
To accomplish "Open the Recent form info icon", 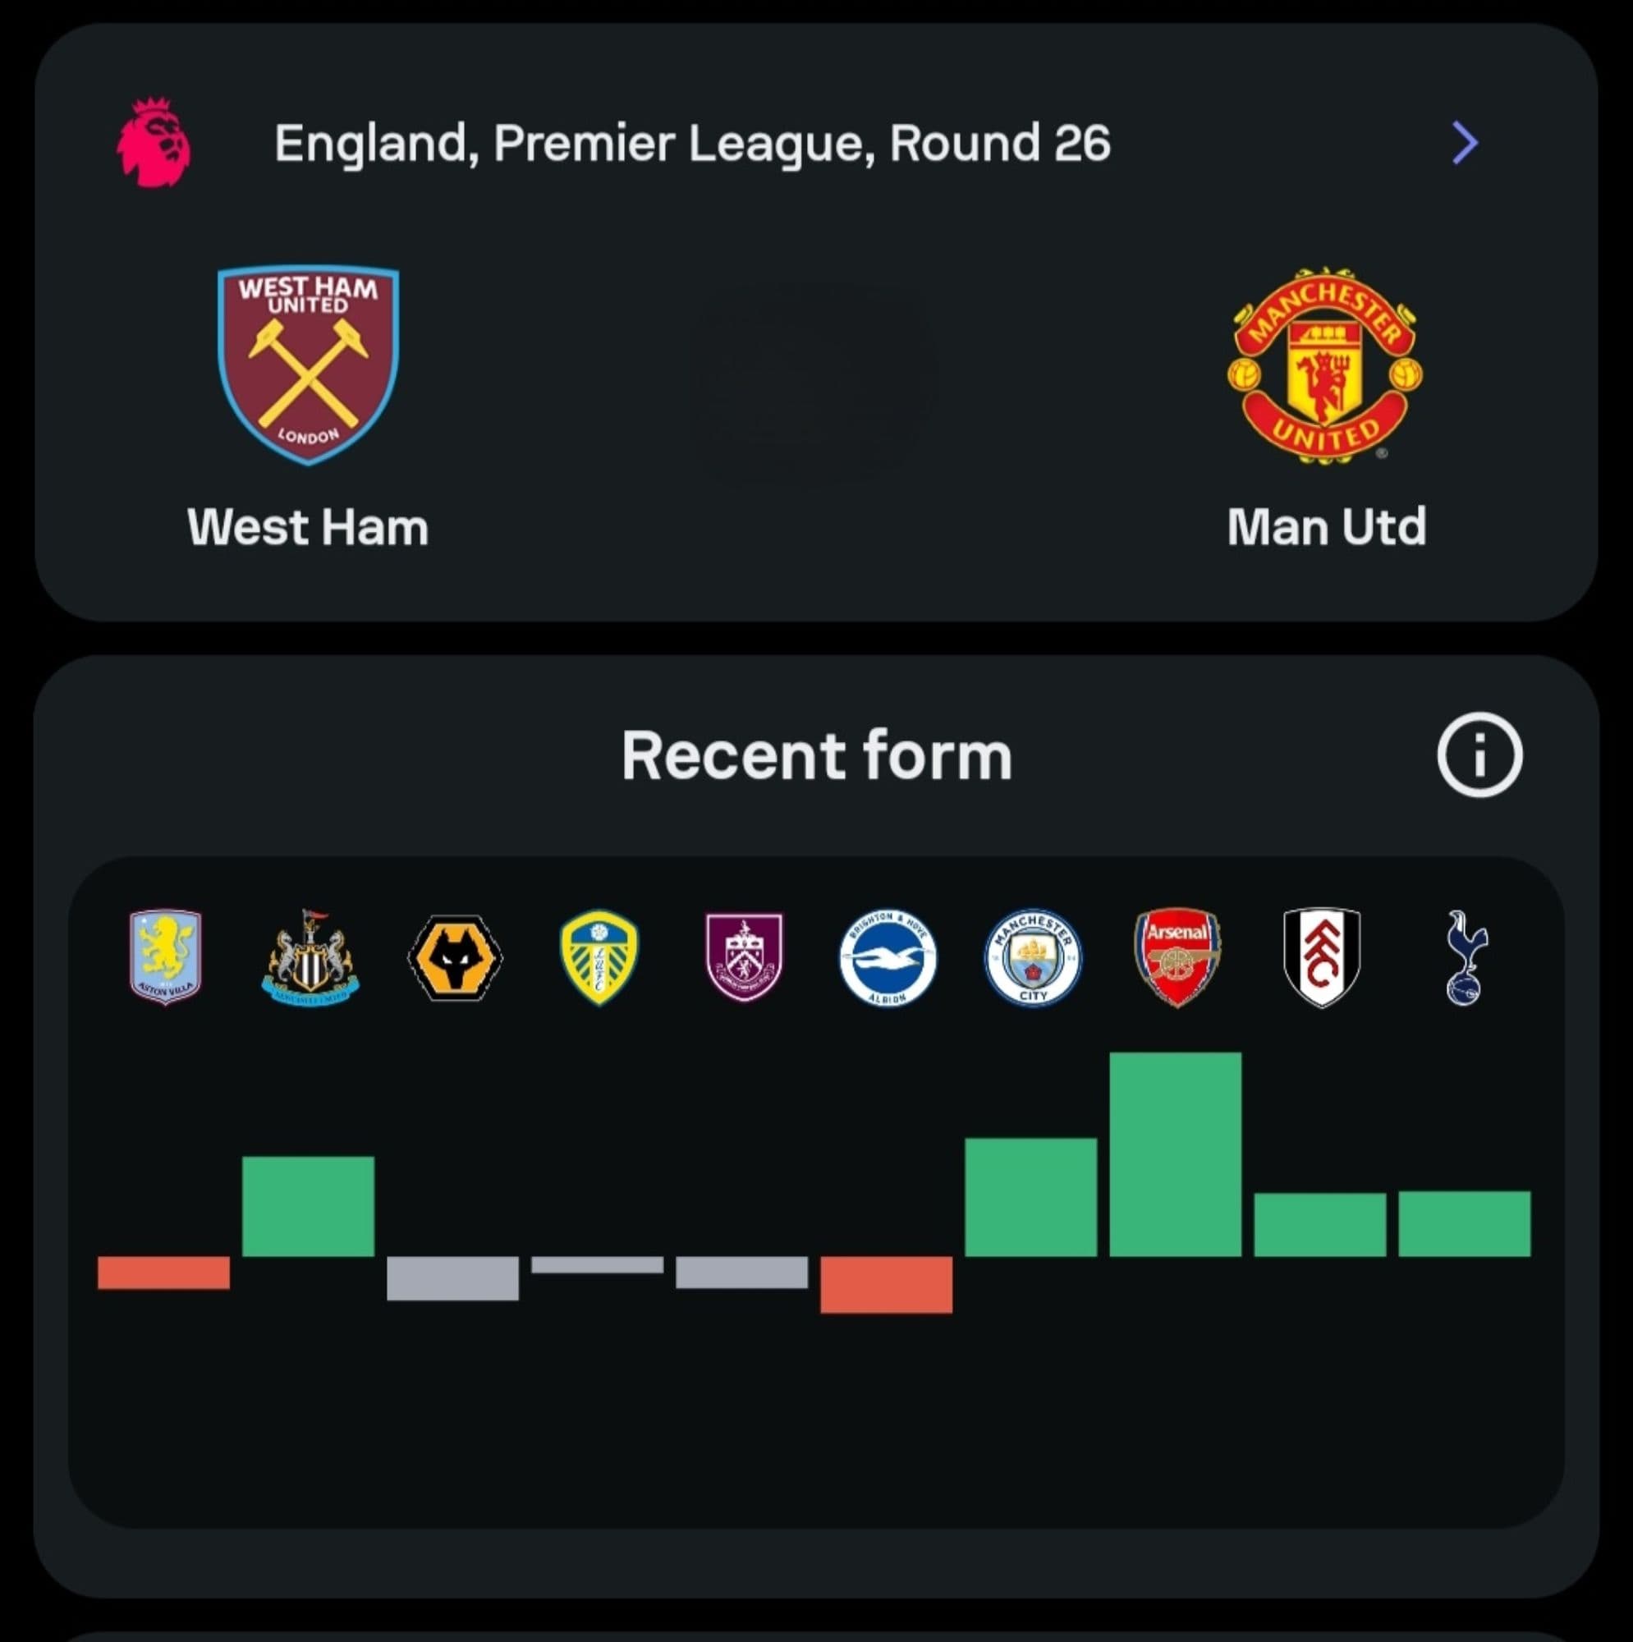I will tap(1479, 754).
